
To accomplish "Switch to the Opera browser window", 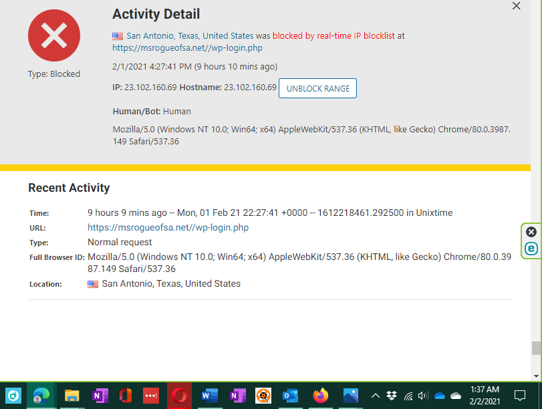I will [179, 396].
